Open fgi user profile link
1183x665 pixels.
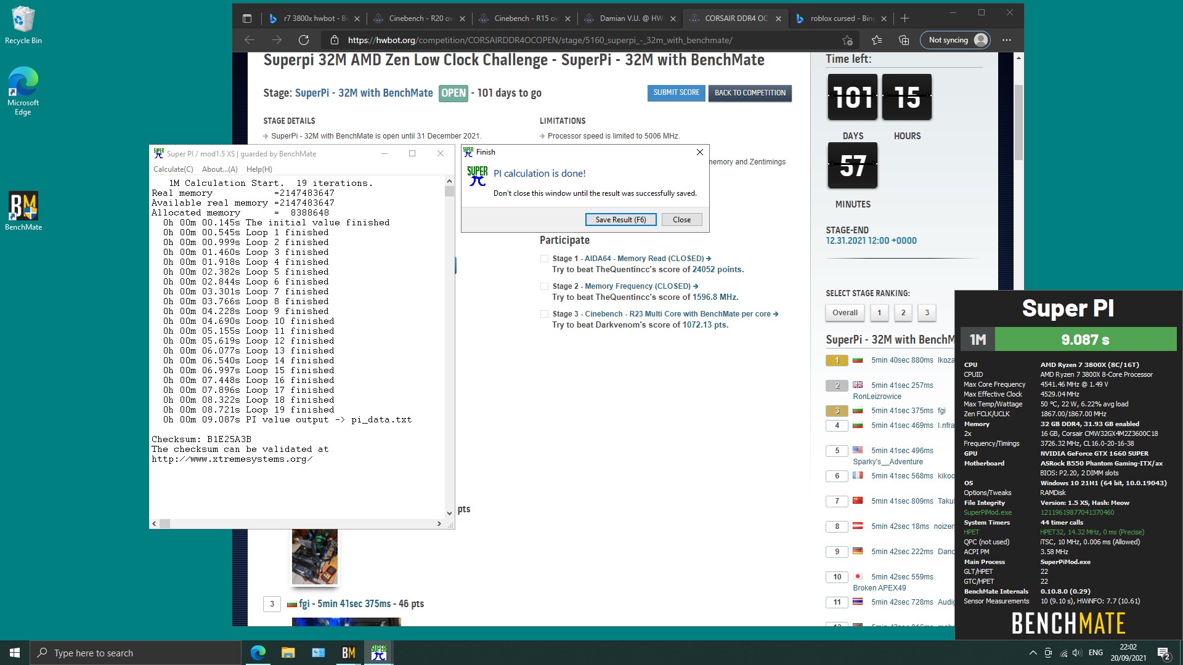(304, 603)
